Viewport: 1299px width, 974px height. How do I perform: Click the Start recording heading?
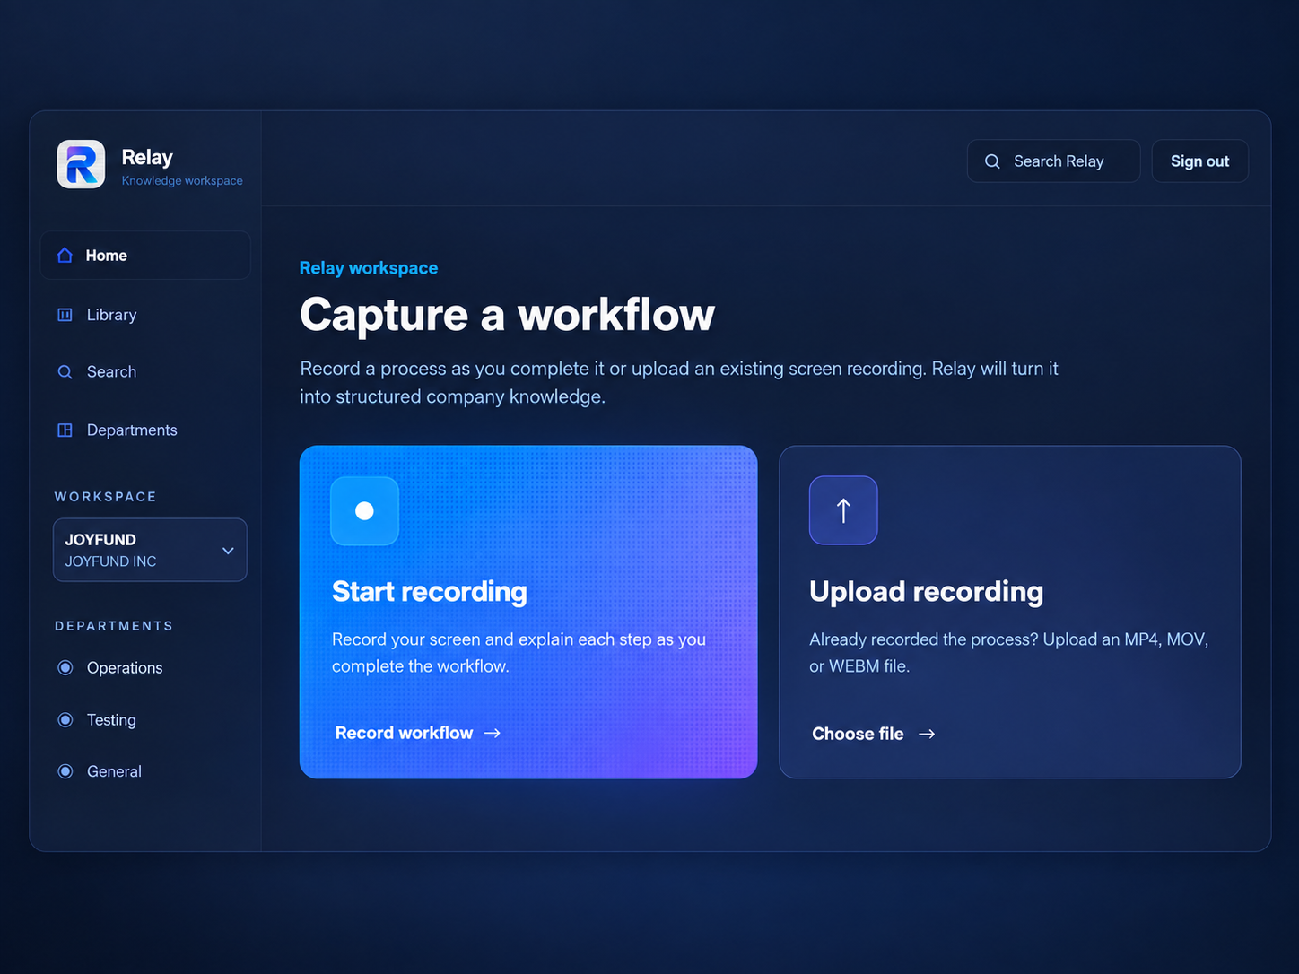430,591
